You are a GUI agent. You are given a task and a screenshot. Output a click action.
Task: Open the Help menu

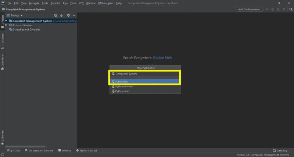click(119, 3)
